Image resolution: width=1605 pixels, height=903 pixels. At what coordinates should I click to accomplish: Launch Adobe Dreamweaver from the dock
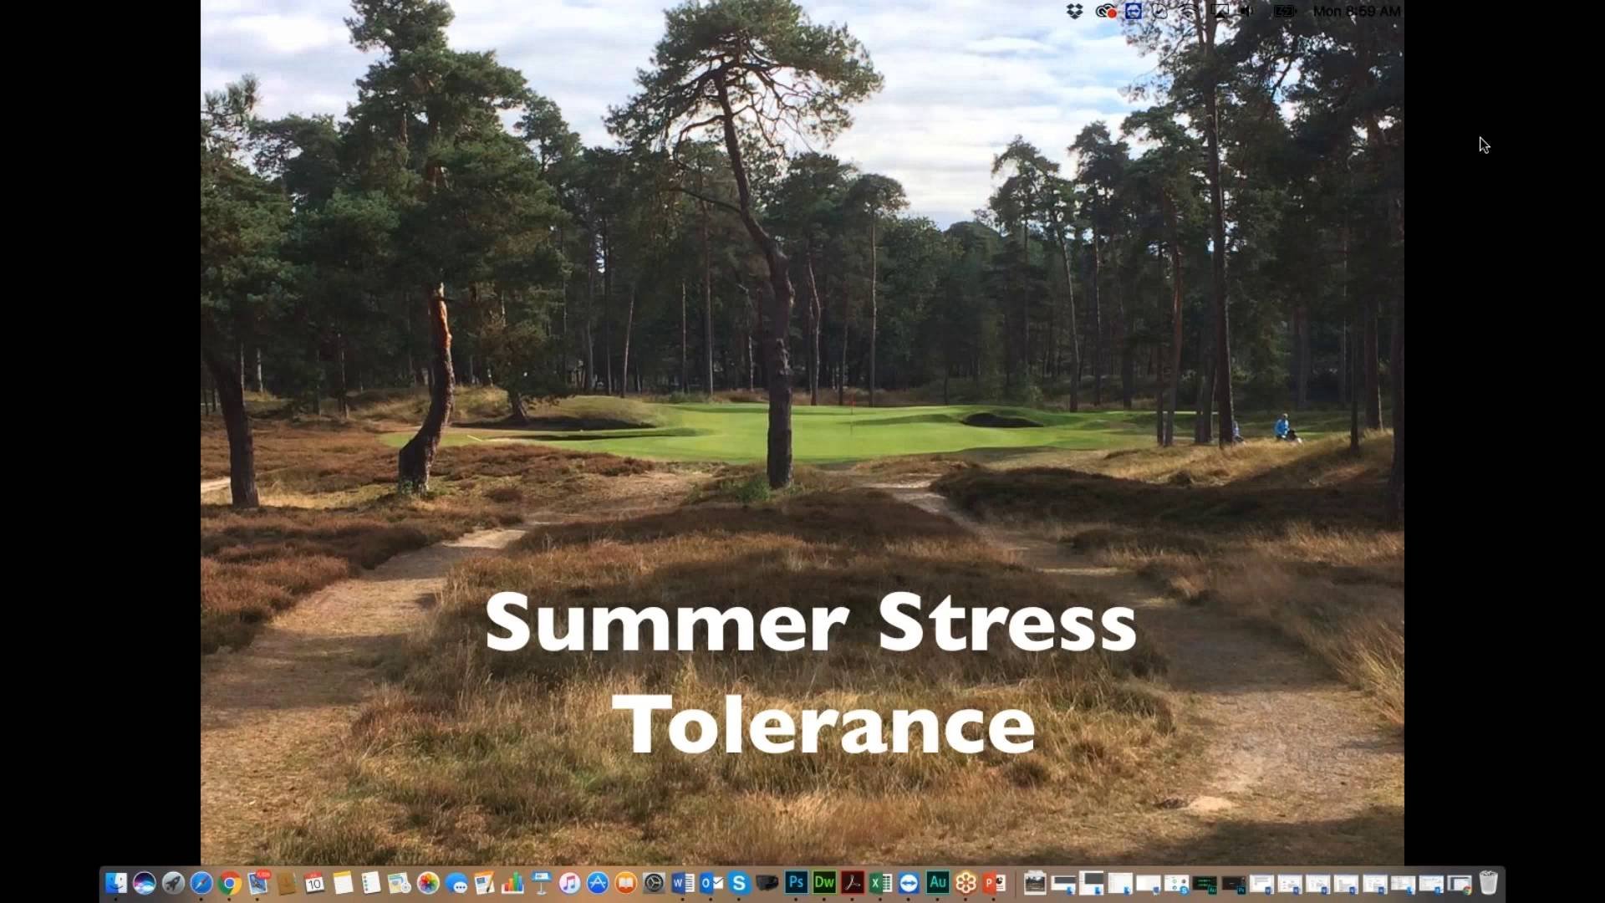824,883
